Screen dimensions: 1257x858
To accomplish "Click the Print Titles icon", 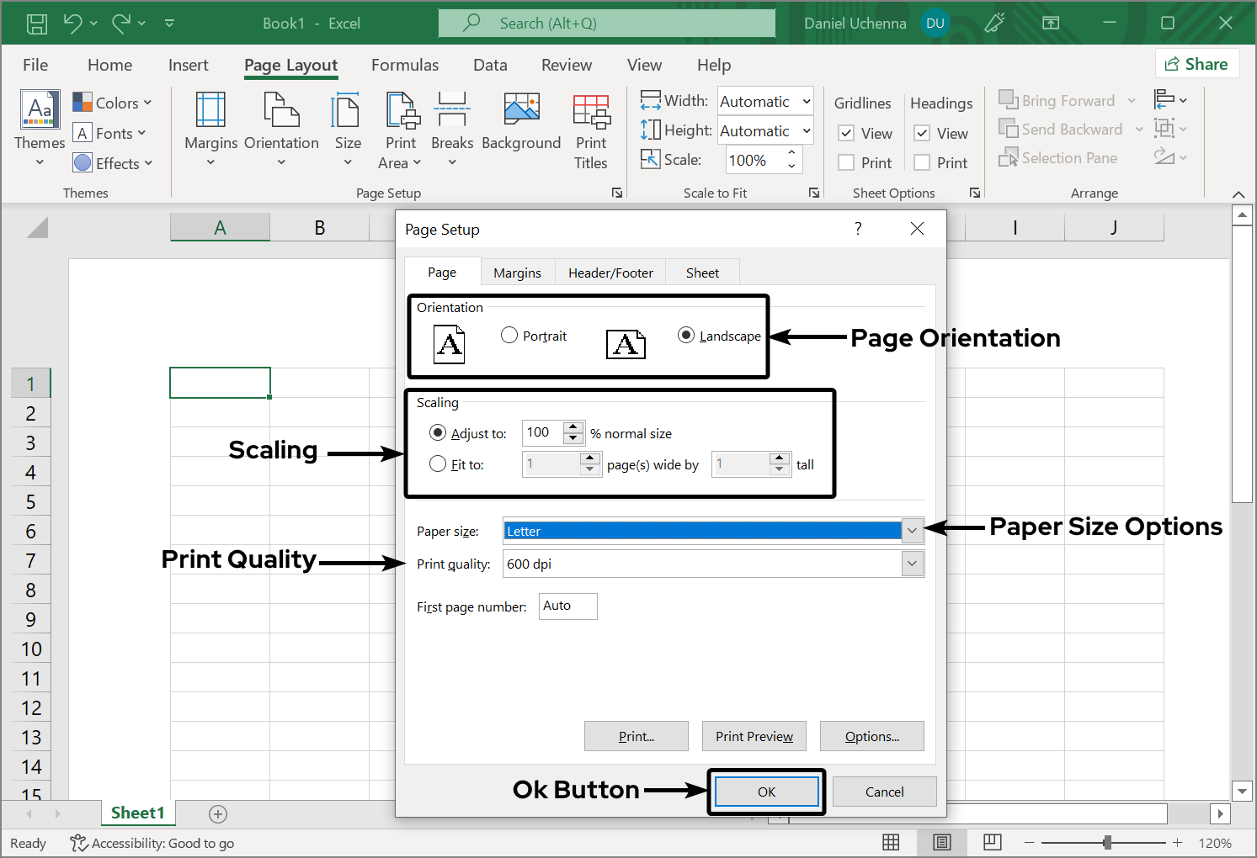I will tap(591, 111).
